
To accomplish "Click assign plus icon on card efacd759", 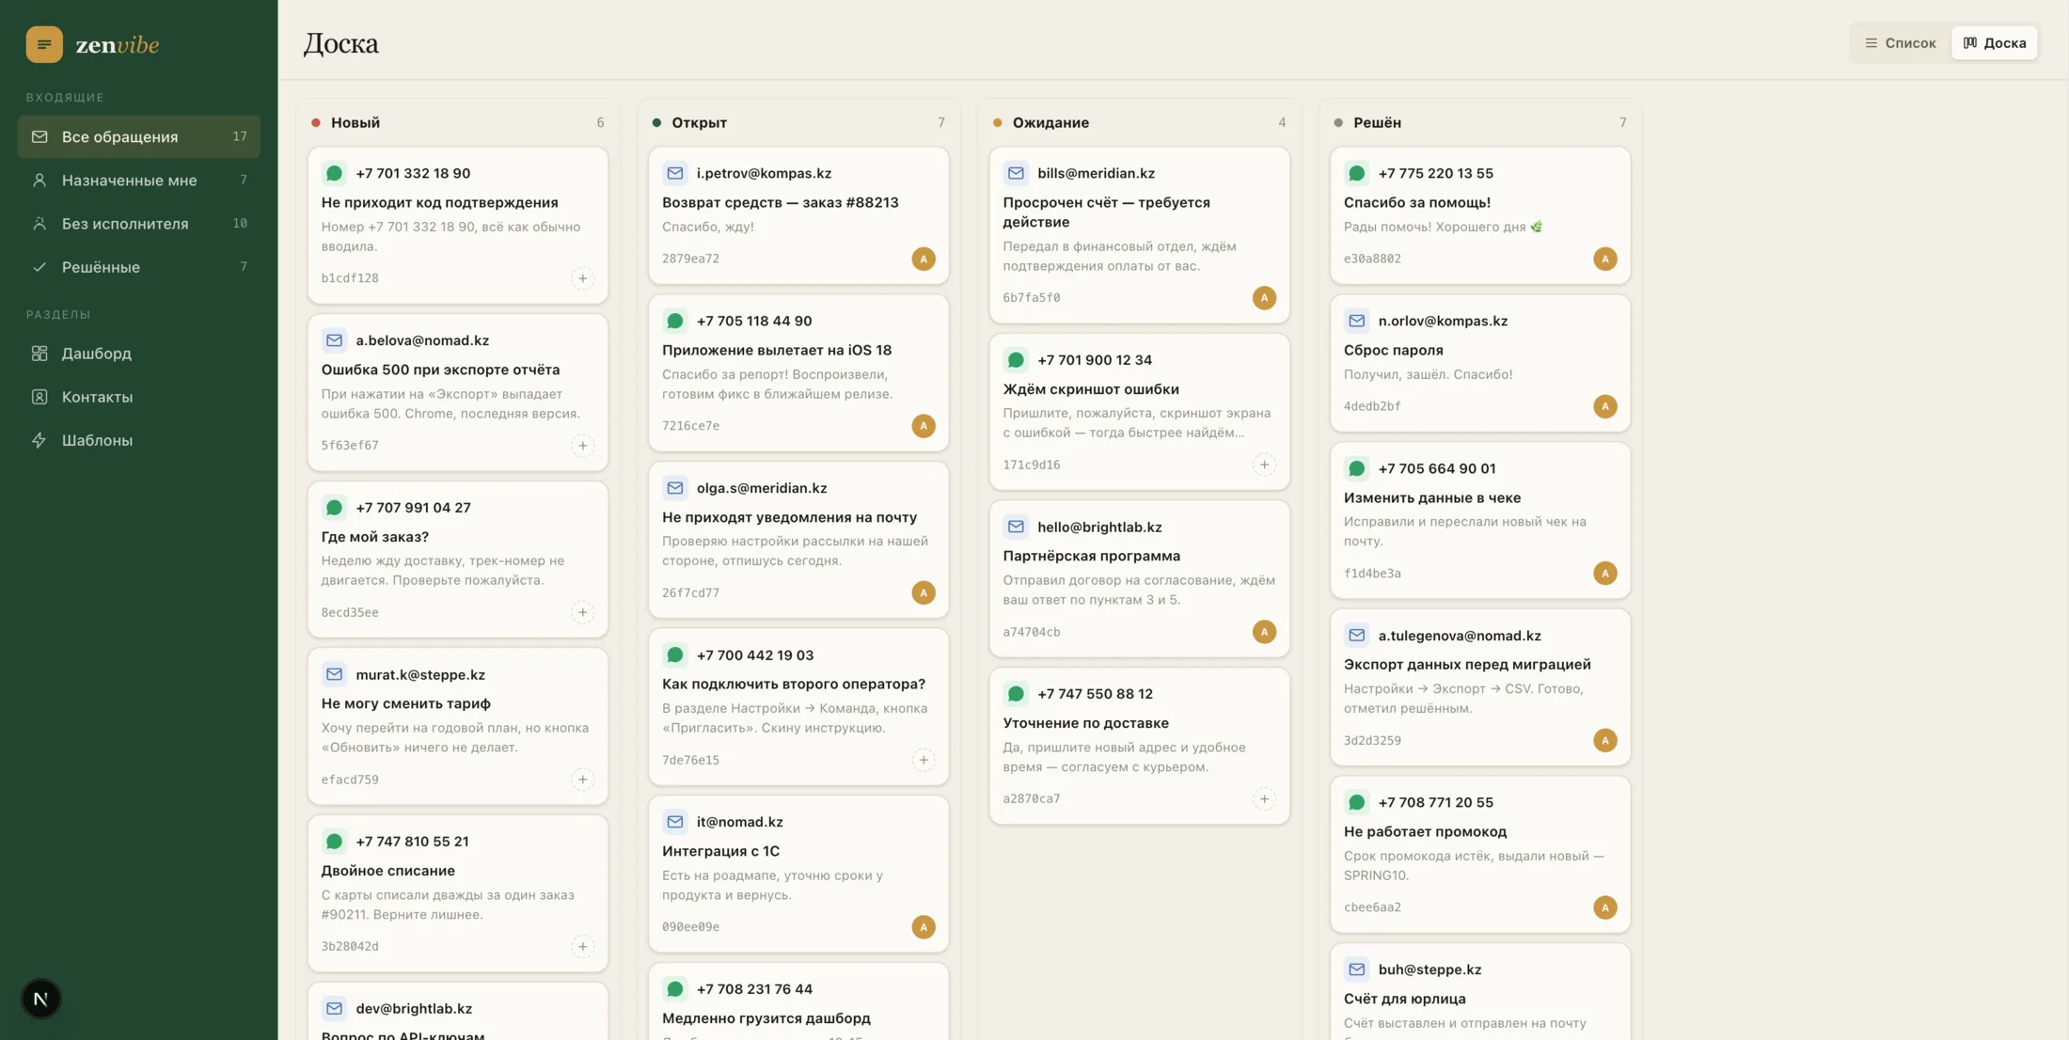I will (x=582, y=780).
